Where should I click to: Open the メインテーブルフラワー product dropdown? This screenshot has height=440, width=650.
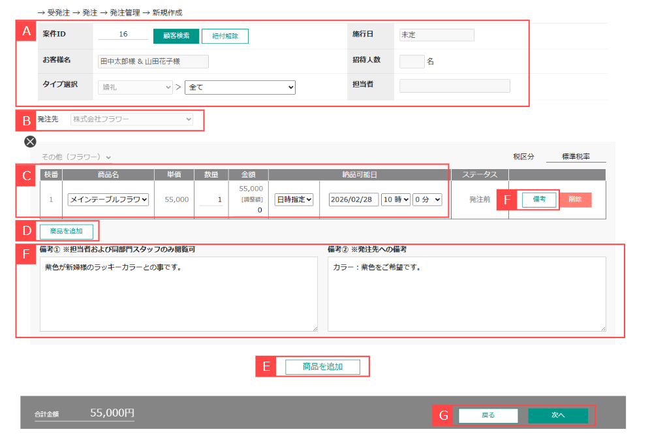coord(108,199)
